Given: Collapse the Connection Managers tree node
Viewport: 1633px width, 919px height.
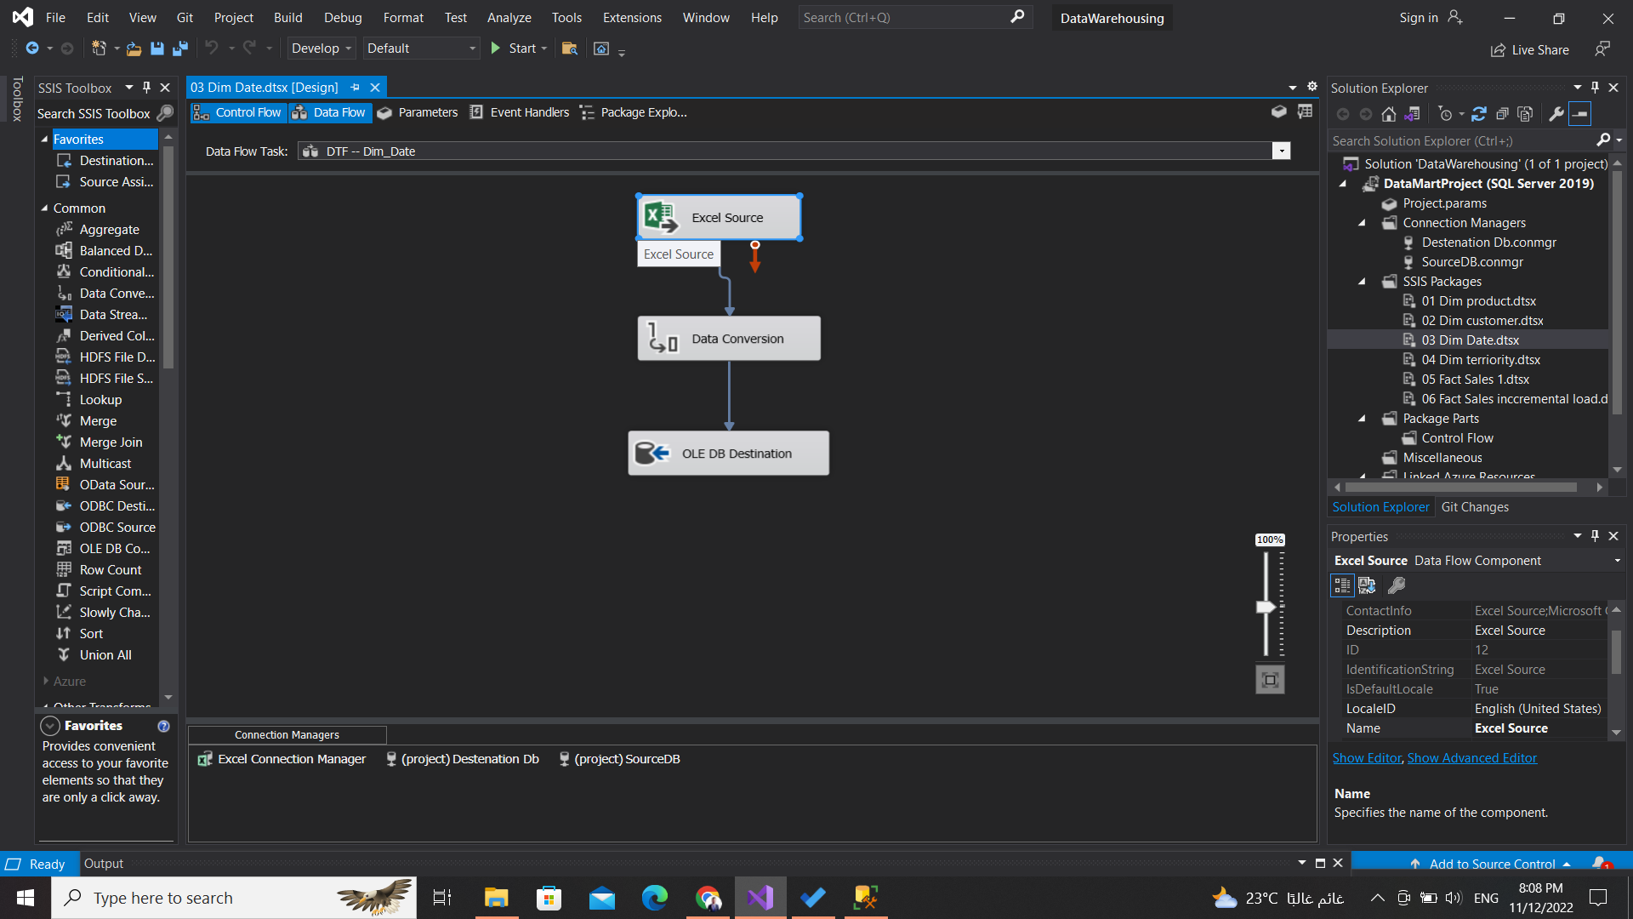Looking at the screenshot, I should [x=1360, y=222].
